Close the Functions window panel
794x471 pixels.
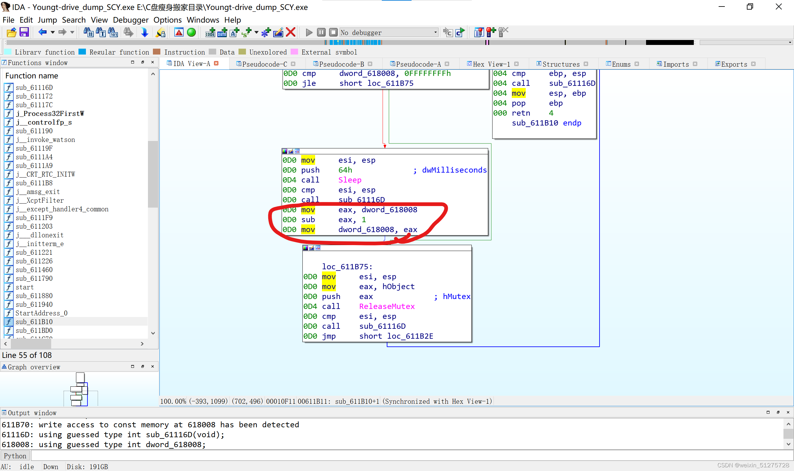[x=153, y=62]
